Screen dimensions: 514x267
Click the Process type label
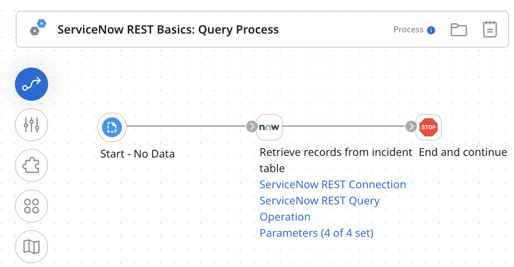coord(409,29)
